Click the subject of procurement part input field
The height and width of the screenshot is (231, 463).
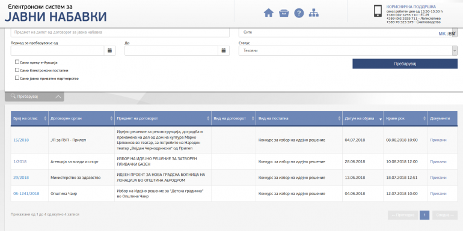click(x=120, y=32)
